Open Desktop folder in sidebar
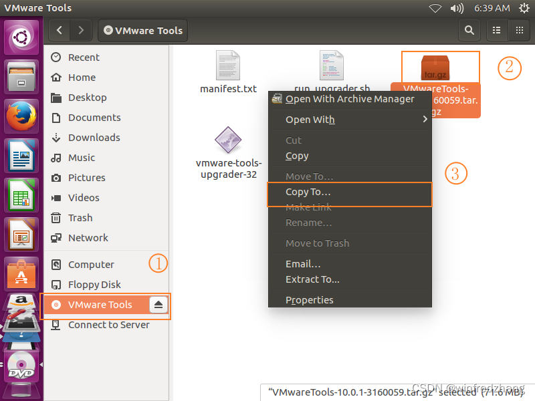This screenshot has height=401, width=535. coord(106,98)
